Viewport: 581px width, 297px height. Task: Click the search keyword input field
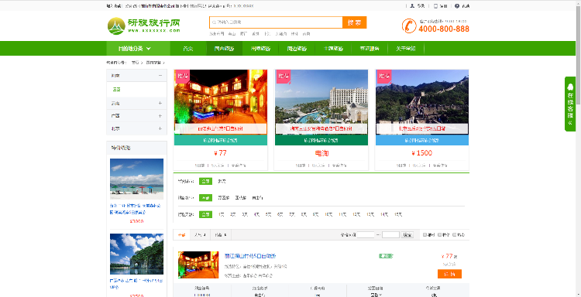pos(276,22)
